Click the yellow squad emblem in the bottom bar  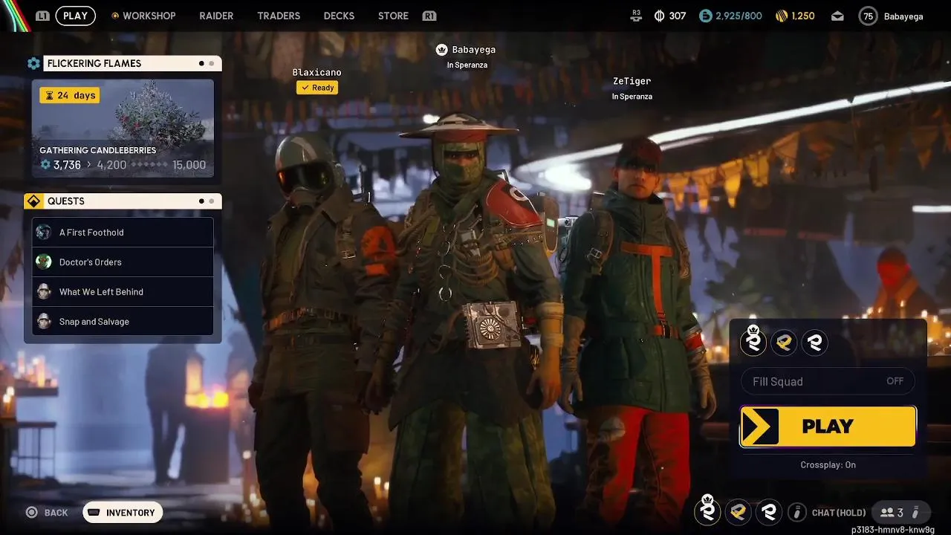(x=738, y=512)
